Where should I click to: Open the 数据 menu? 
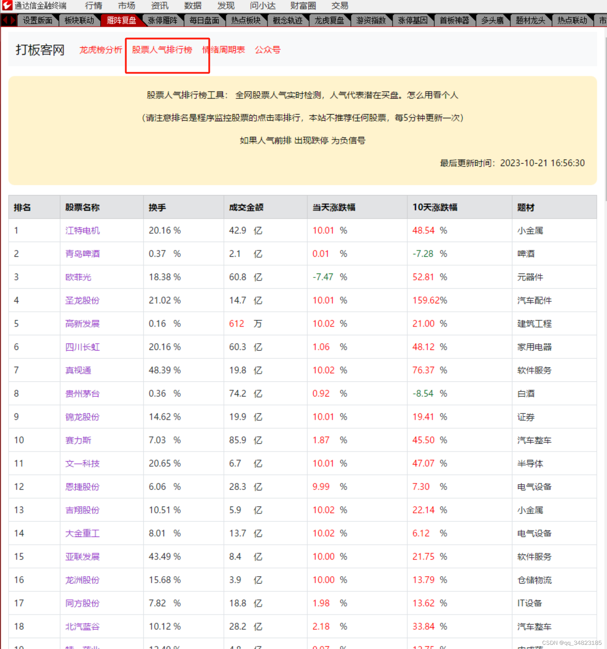(x=192, y=6)
